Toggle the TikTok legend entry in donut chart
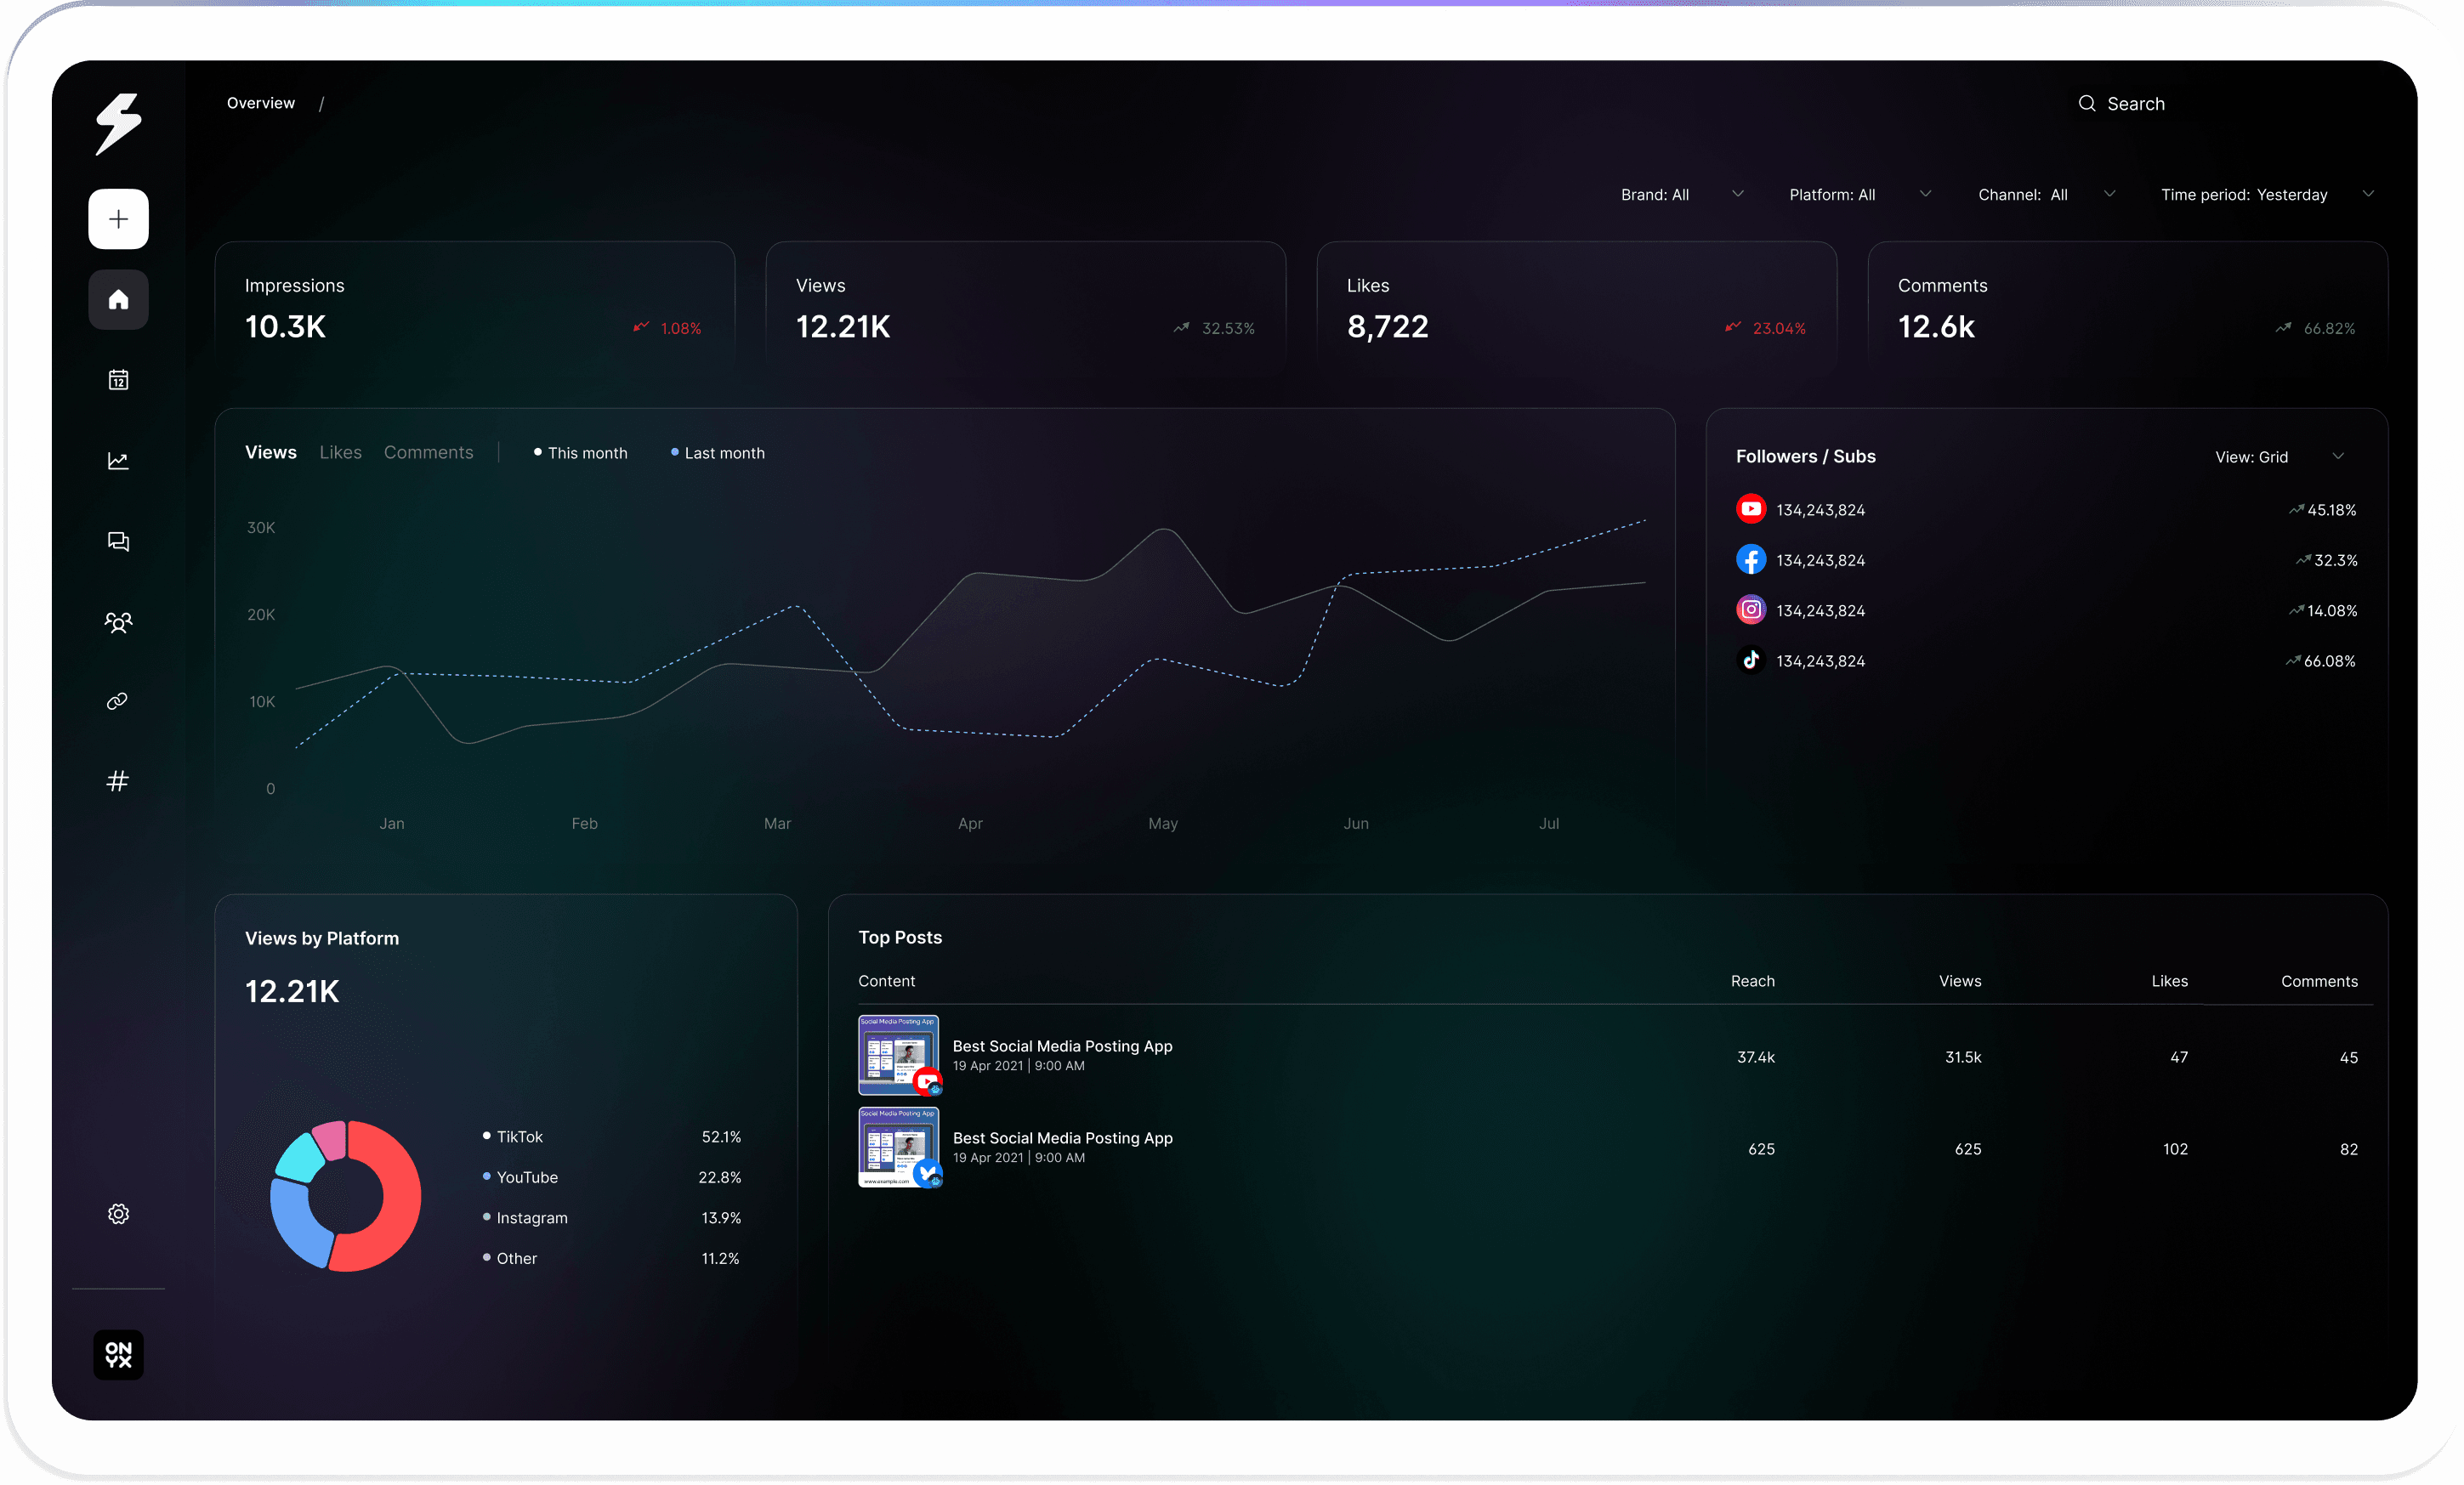Viewport: 2464px width, 1485px height. pyautogui.click(x=519, y=1137)
